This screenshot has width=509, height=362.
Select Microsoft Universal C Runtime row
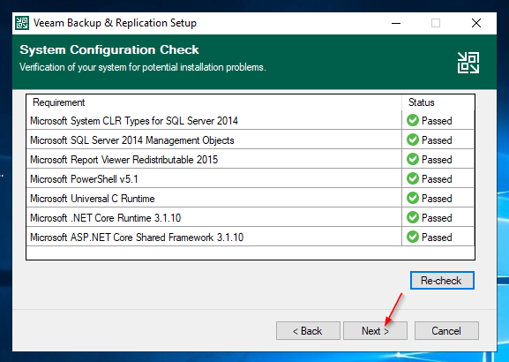pyautogui.click(x=250, y=198)
